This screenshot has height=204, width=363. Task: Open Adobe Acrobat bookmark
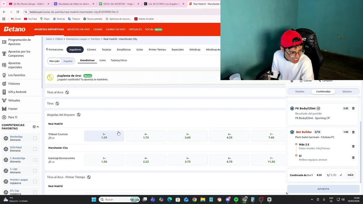click(x=144, y=19)
